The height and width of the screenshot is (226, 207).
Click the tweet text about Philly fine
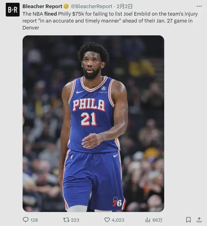coord(110,21)
